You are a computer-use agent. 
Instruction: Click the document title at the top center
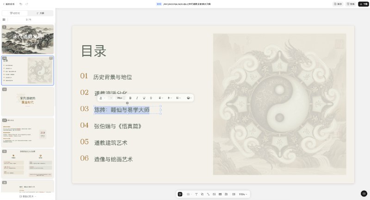(x=187, y=4)
